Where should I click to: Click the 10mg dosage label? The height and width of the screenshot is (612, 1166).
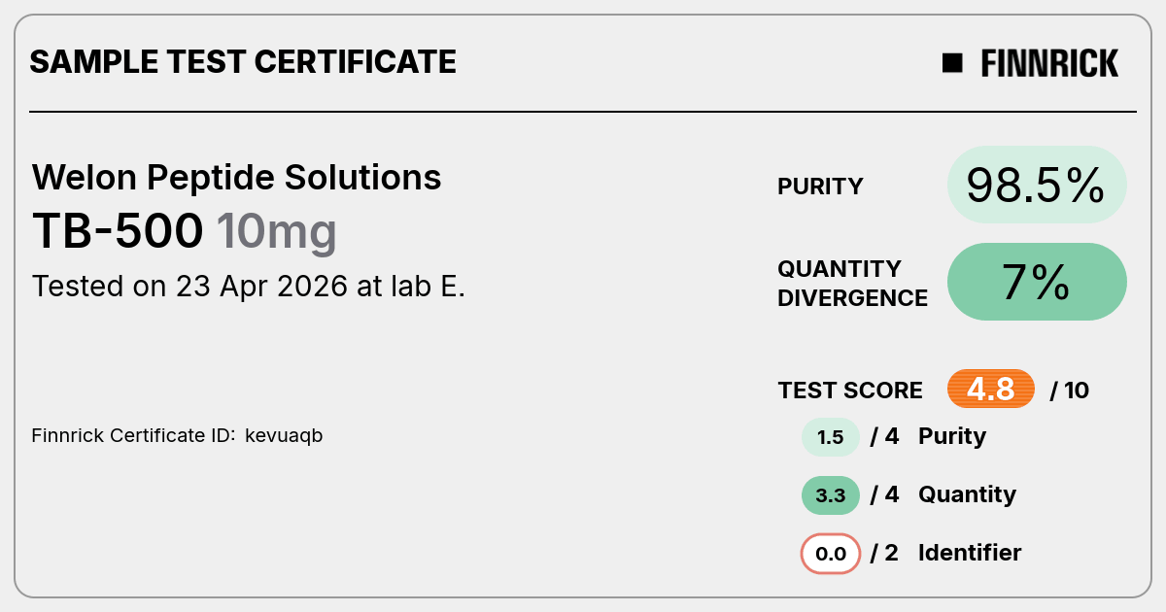coord(276,232)
